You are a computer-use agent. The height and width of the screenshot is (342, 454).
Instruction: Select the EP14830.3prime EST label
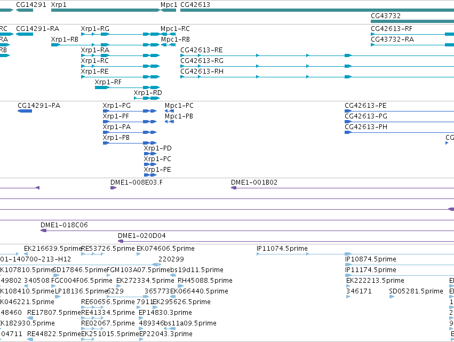click(165, 313)
